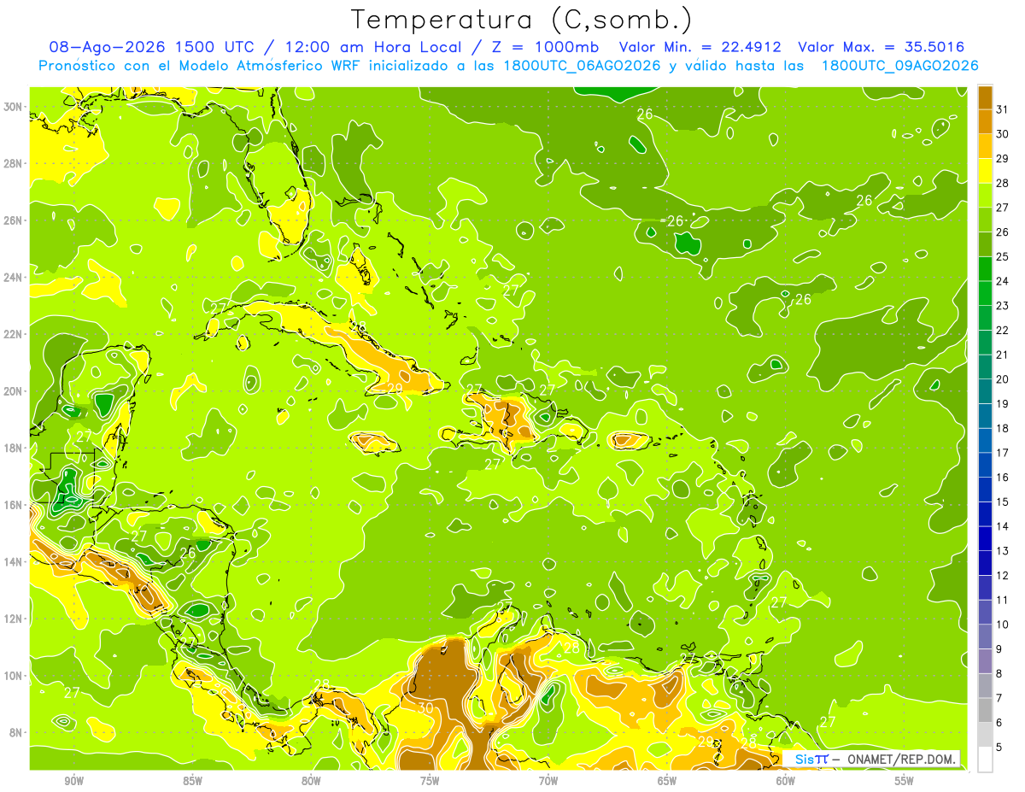Select the date text "08-Ago-2026 1500 UTC"

(x=151, y=47)
